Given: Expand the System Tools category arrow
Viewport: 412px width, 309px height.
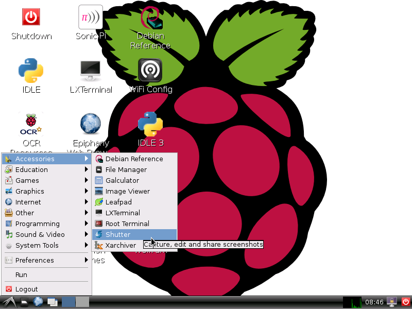Looking at the screenshot, I should [x=86, y=245].
